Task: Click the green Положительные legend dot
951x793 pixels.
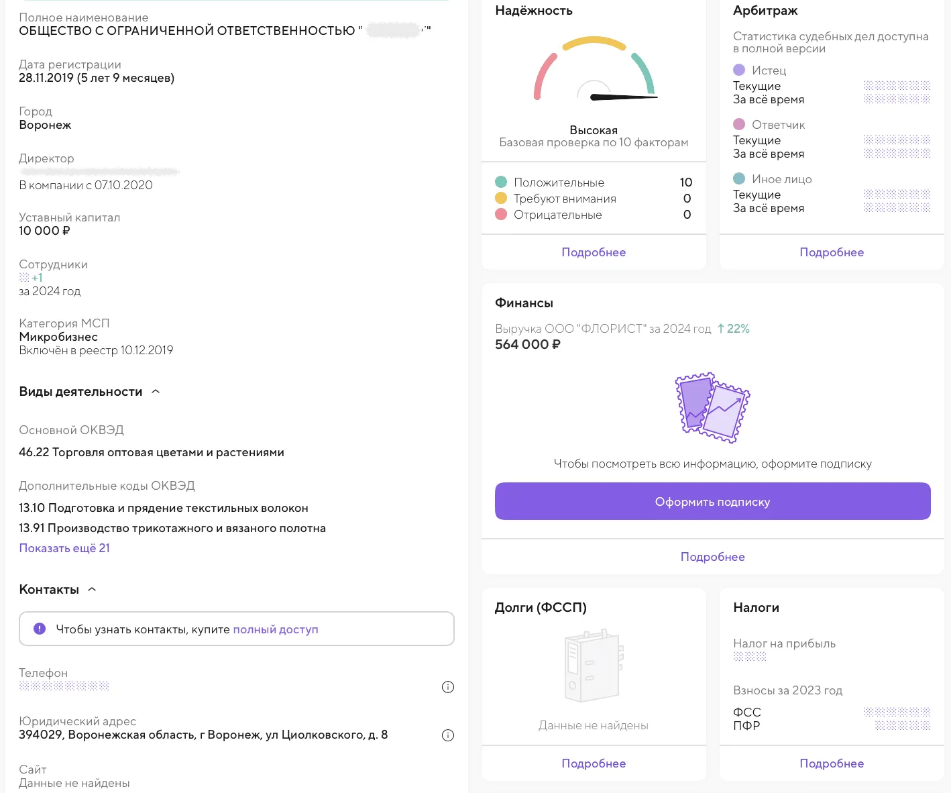Action: (501, 182)
